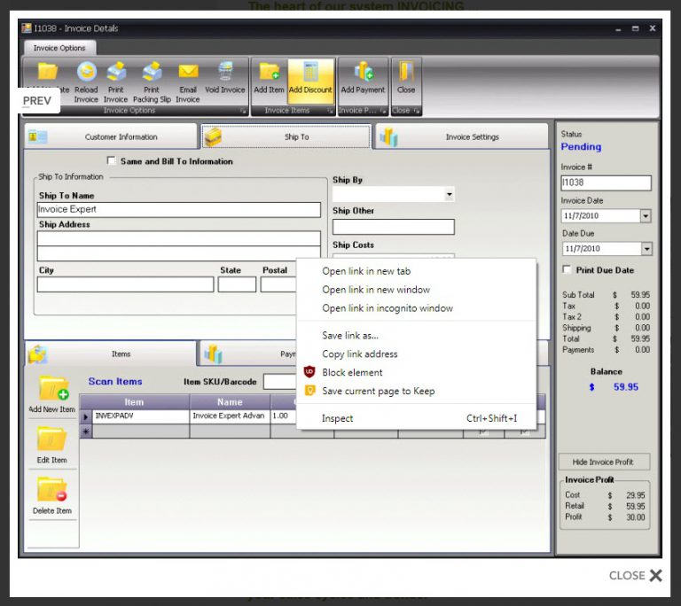The image size is (681, 606).
Task: Click the CLOSE X icon of the lightbox
Action: click(656, 576)
